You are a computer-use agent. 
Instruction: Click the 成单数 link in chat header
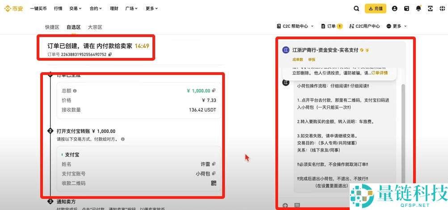coord(297,60)
